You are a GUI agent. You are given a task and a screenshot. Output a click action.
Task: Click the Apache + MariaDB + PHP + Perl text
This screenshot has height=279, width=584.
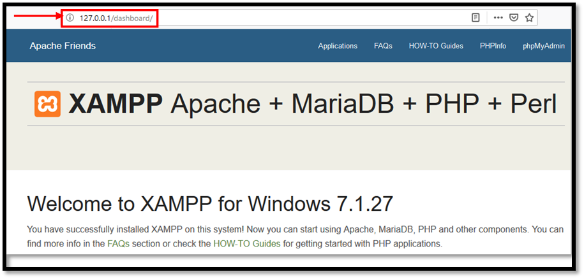[x=363, y=104]
